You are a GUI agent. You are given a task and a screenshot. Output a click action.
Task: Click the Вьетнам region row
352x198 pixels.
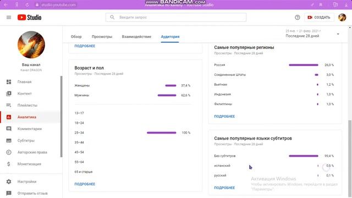(x=274, y=85)
